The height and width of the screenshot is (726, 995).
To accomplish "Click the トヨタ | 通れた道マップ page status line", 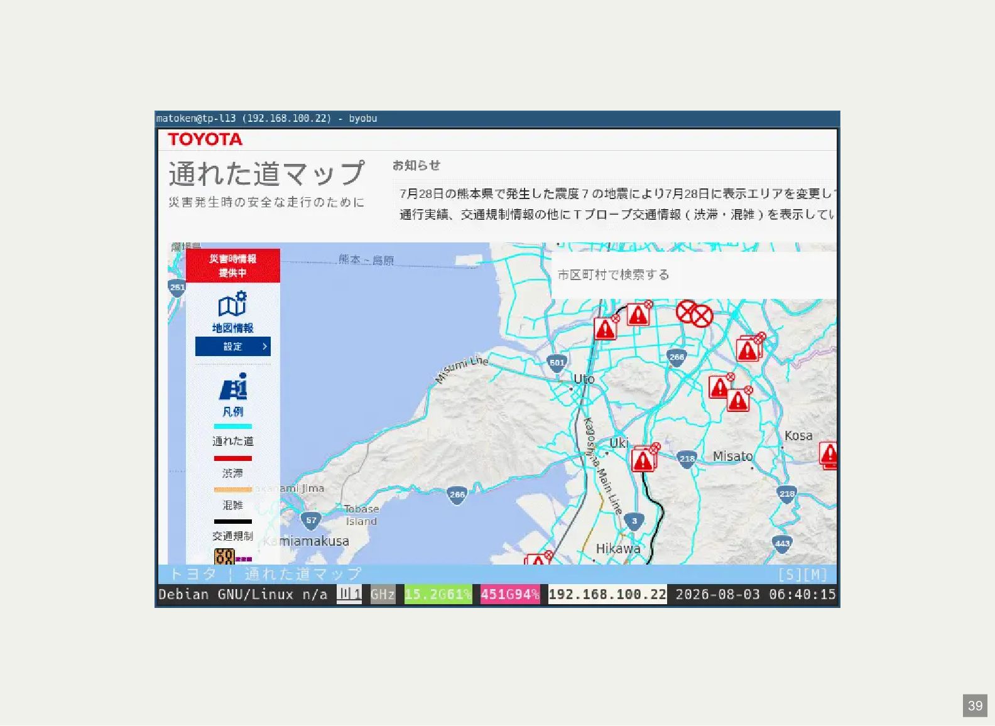I will pyautogui.click(x=264, y=574).
